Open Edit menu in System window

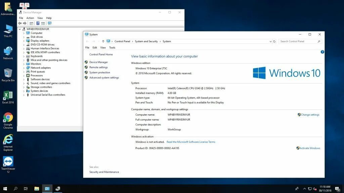tap(94, 48)
